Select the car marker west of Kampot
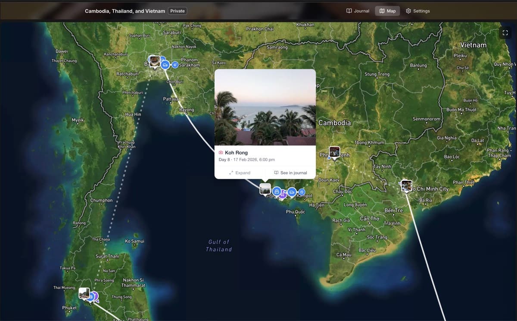 tap(292, 192)
